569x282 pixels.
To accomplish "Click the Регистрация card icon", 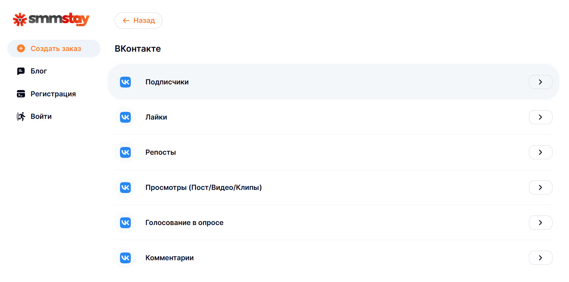I will [21, 94].
